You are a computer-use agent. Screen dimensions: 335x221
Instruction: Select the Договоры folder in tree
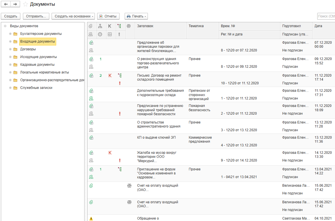tap(28, 49)
